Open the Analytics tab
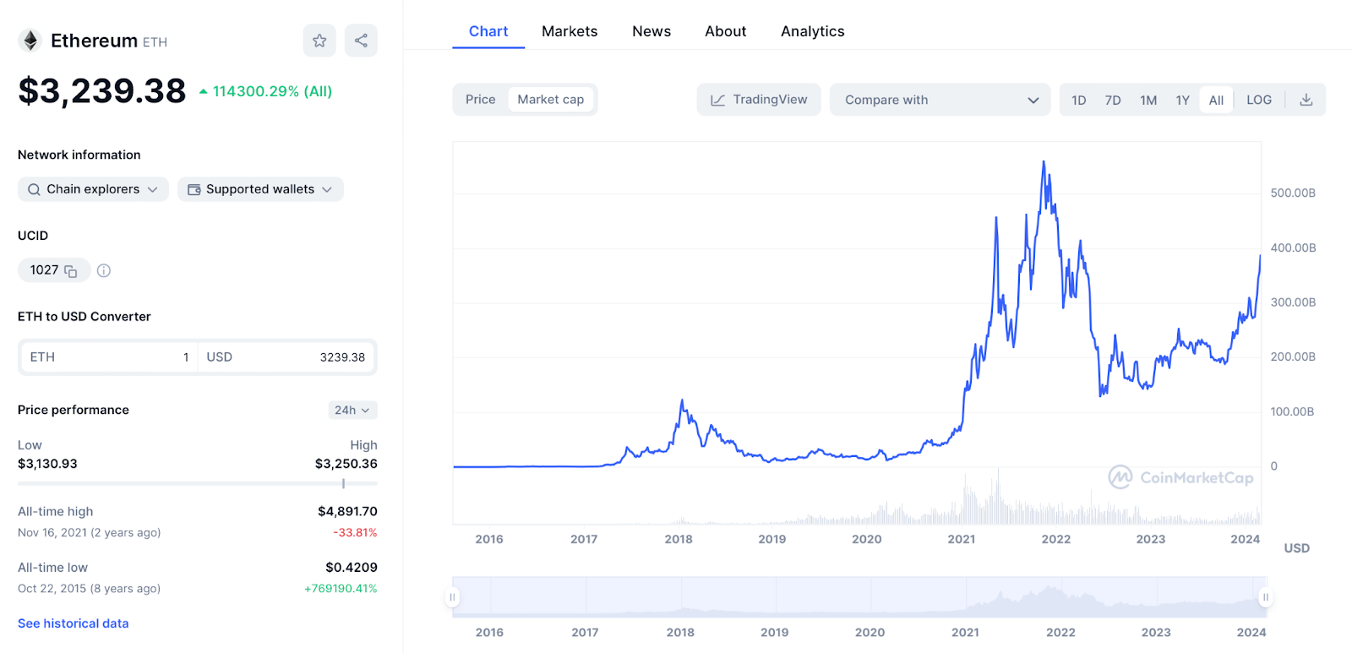The height and width of the screenshot is (653, 1352). pyautogui.click(x=813, y=31)
